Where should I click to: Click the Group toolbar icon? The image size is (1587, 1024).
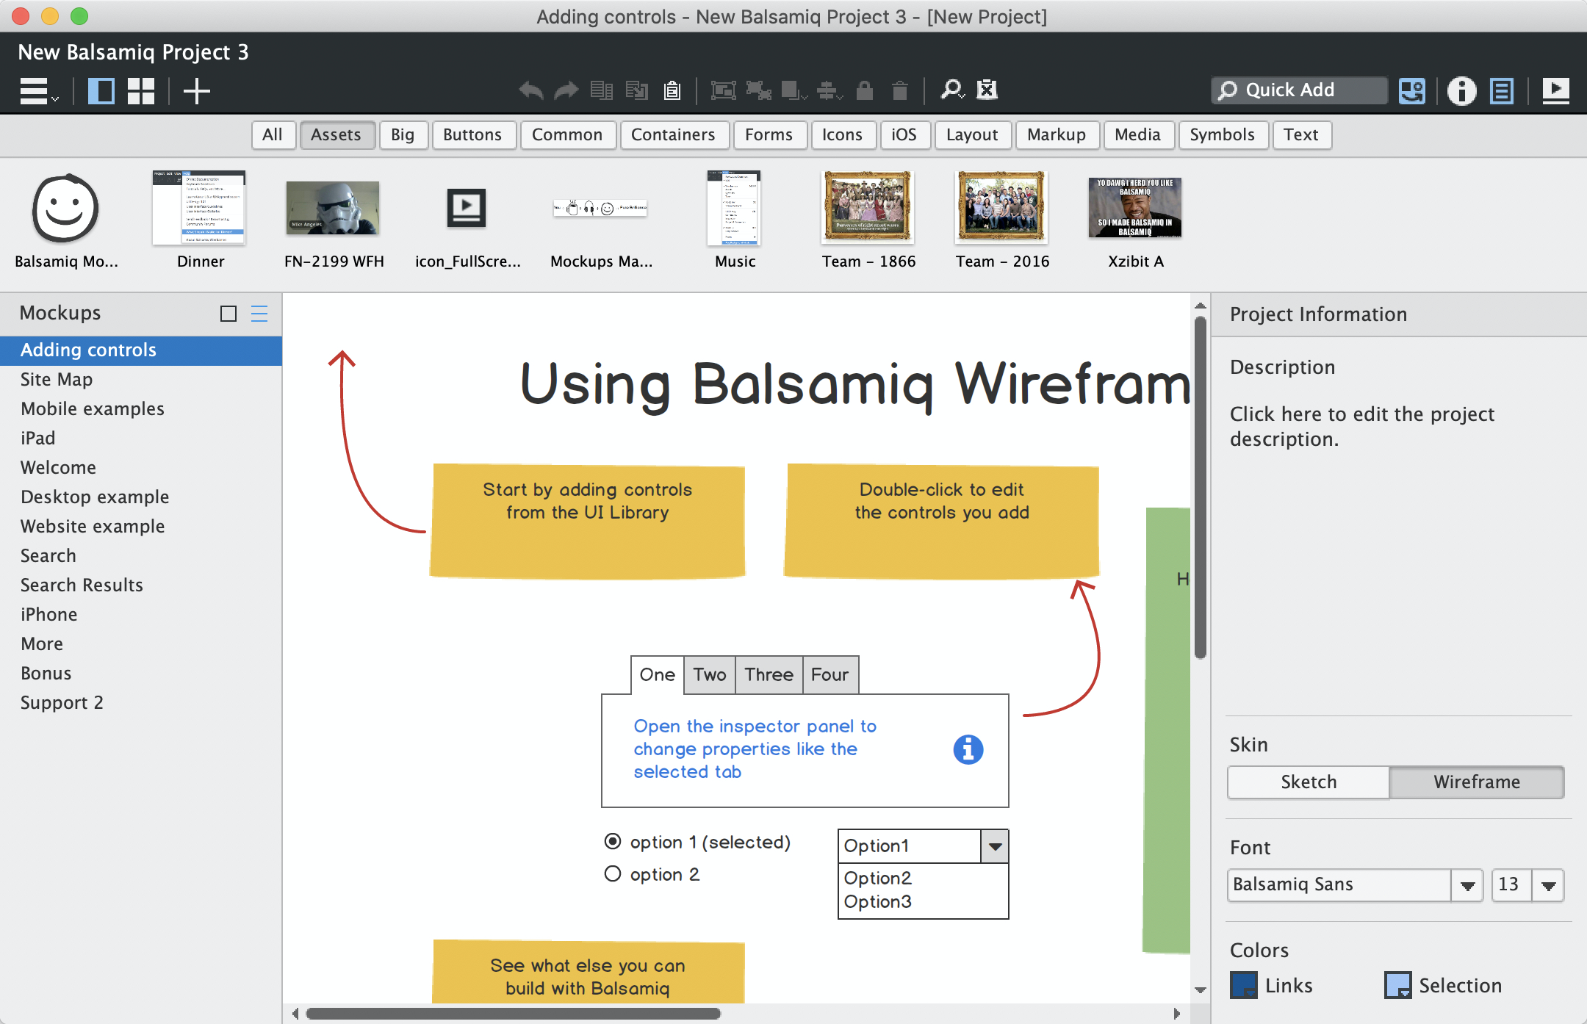[723, 90]
